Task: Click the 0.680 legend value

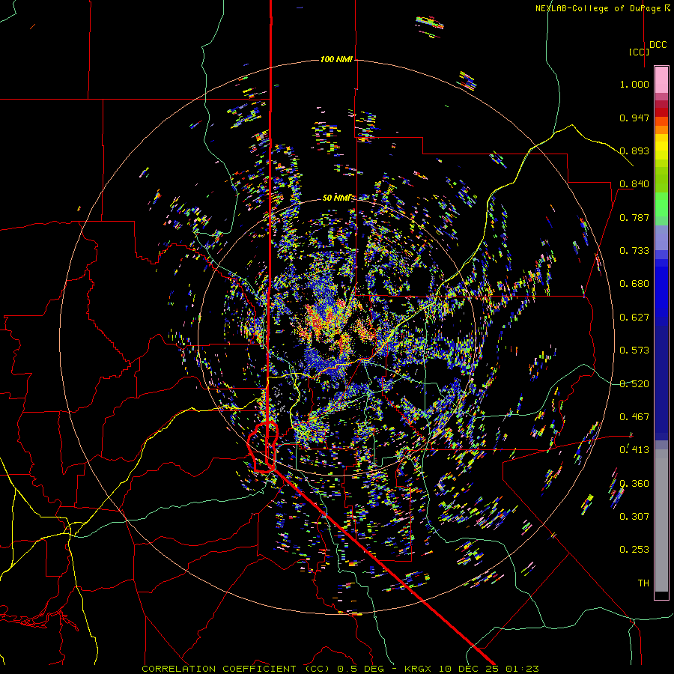Action: [634, 284]
